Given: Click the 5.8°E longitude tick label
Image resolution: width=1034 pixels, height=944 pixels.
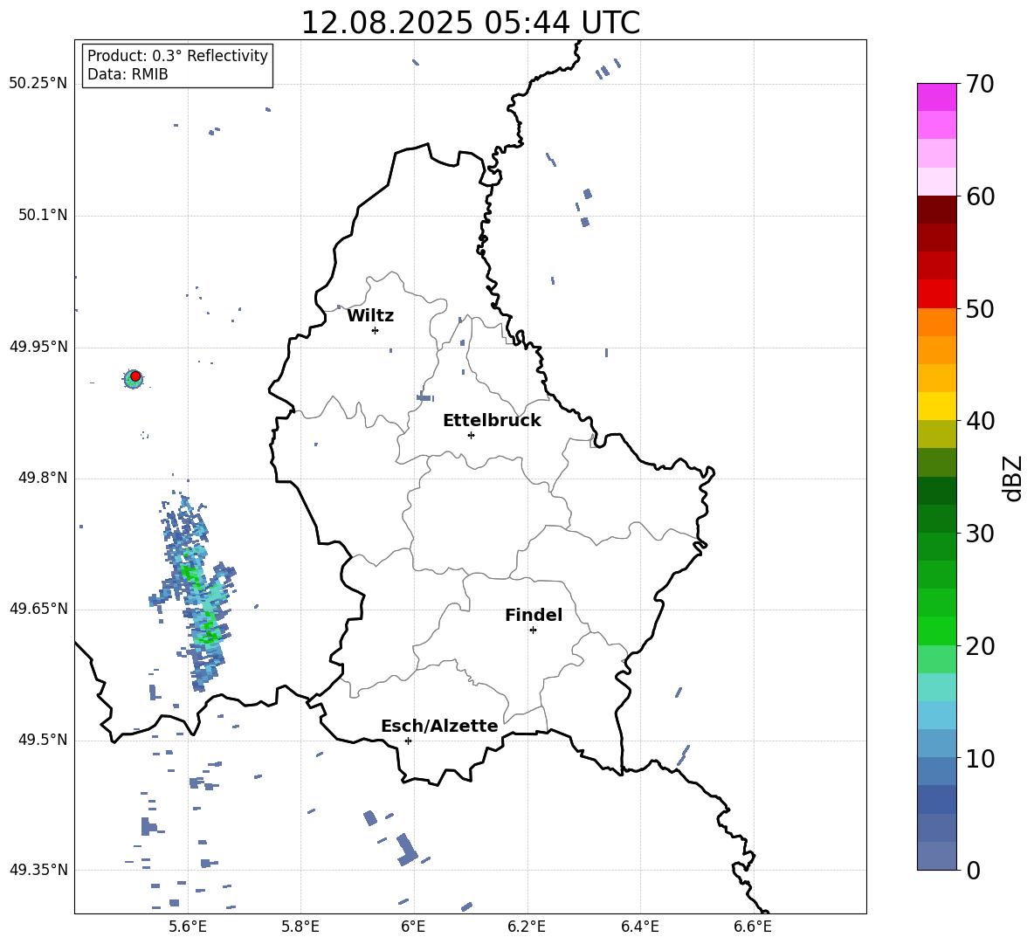Looking at the screenshot, I should [x=300, y=927].
